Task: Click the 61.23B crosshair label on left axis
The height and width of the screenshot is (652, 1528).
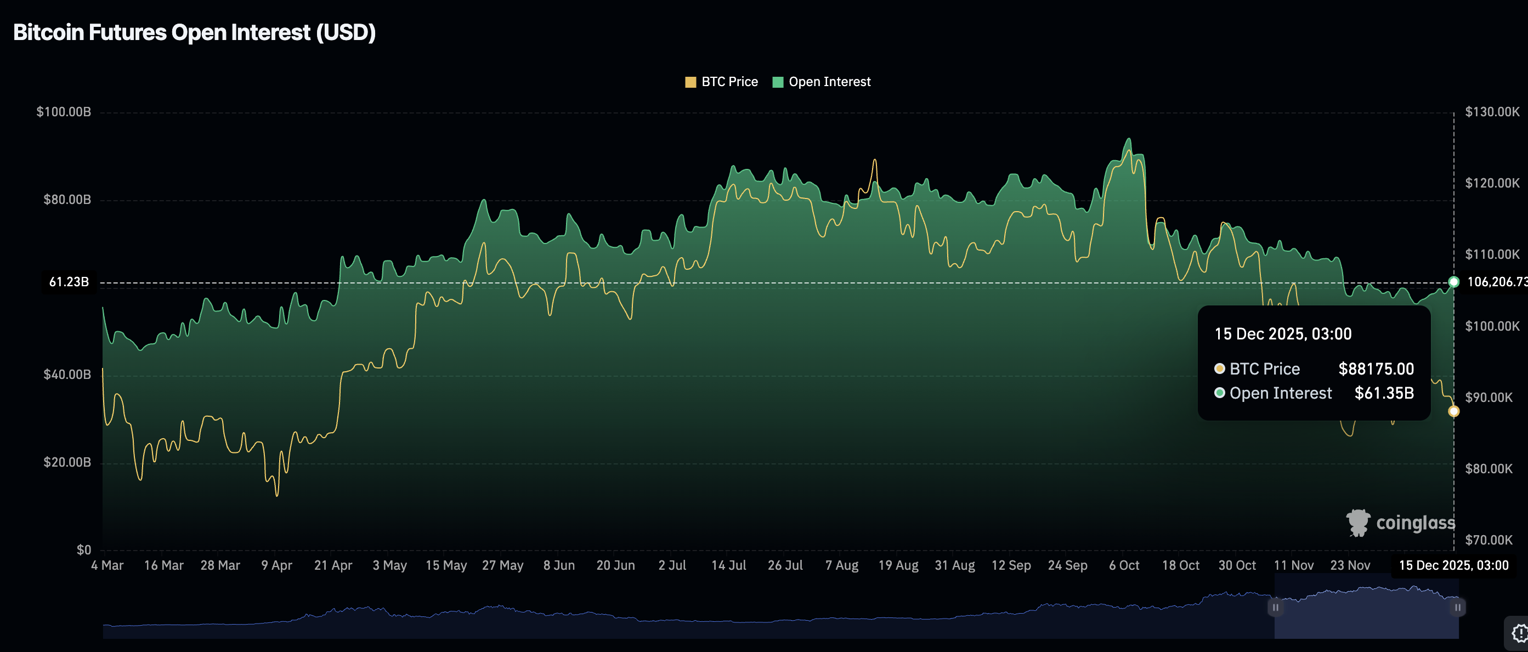Action: pos(70,282)
